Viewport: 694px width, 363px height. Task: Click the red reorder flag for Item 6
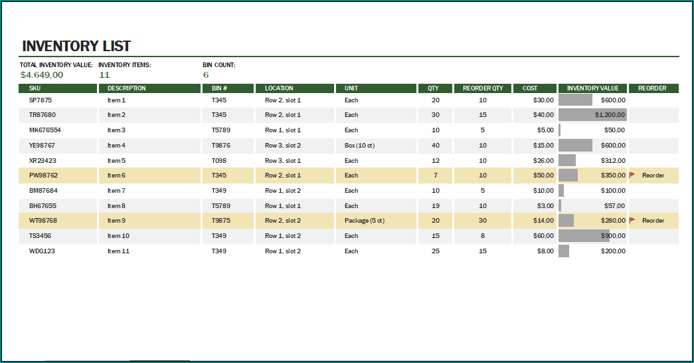(x=632, y=175)
